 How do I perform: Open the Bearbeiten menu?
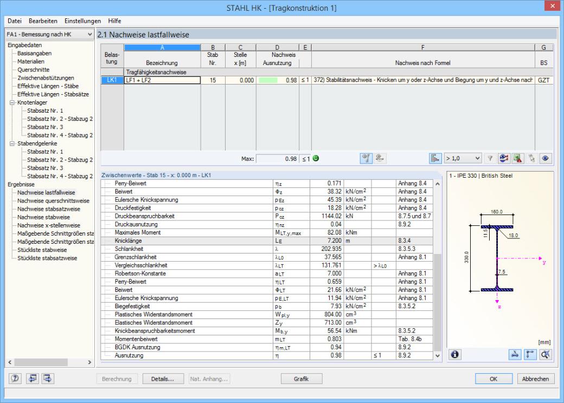43,21
